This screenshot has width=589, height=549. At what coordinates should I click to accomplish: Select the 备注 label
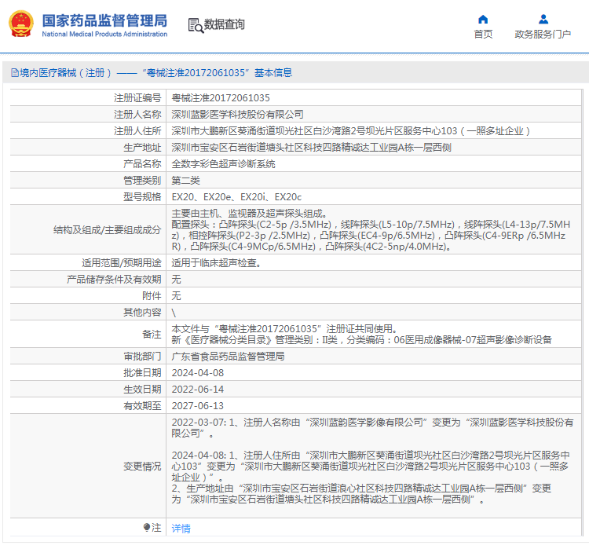(x=152, y=334)
